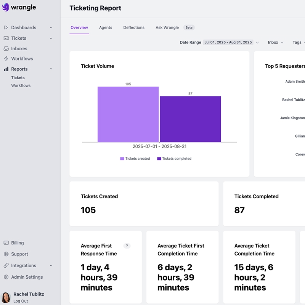Collapse the Reports section chevron
This screenshot has width=305, height=305.
[51, 69]
